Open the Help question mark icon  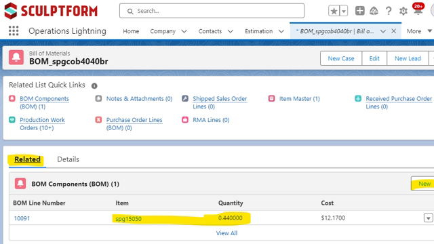tap(389, 11)
